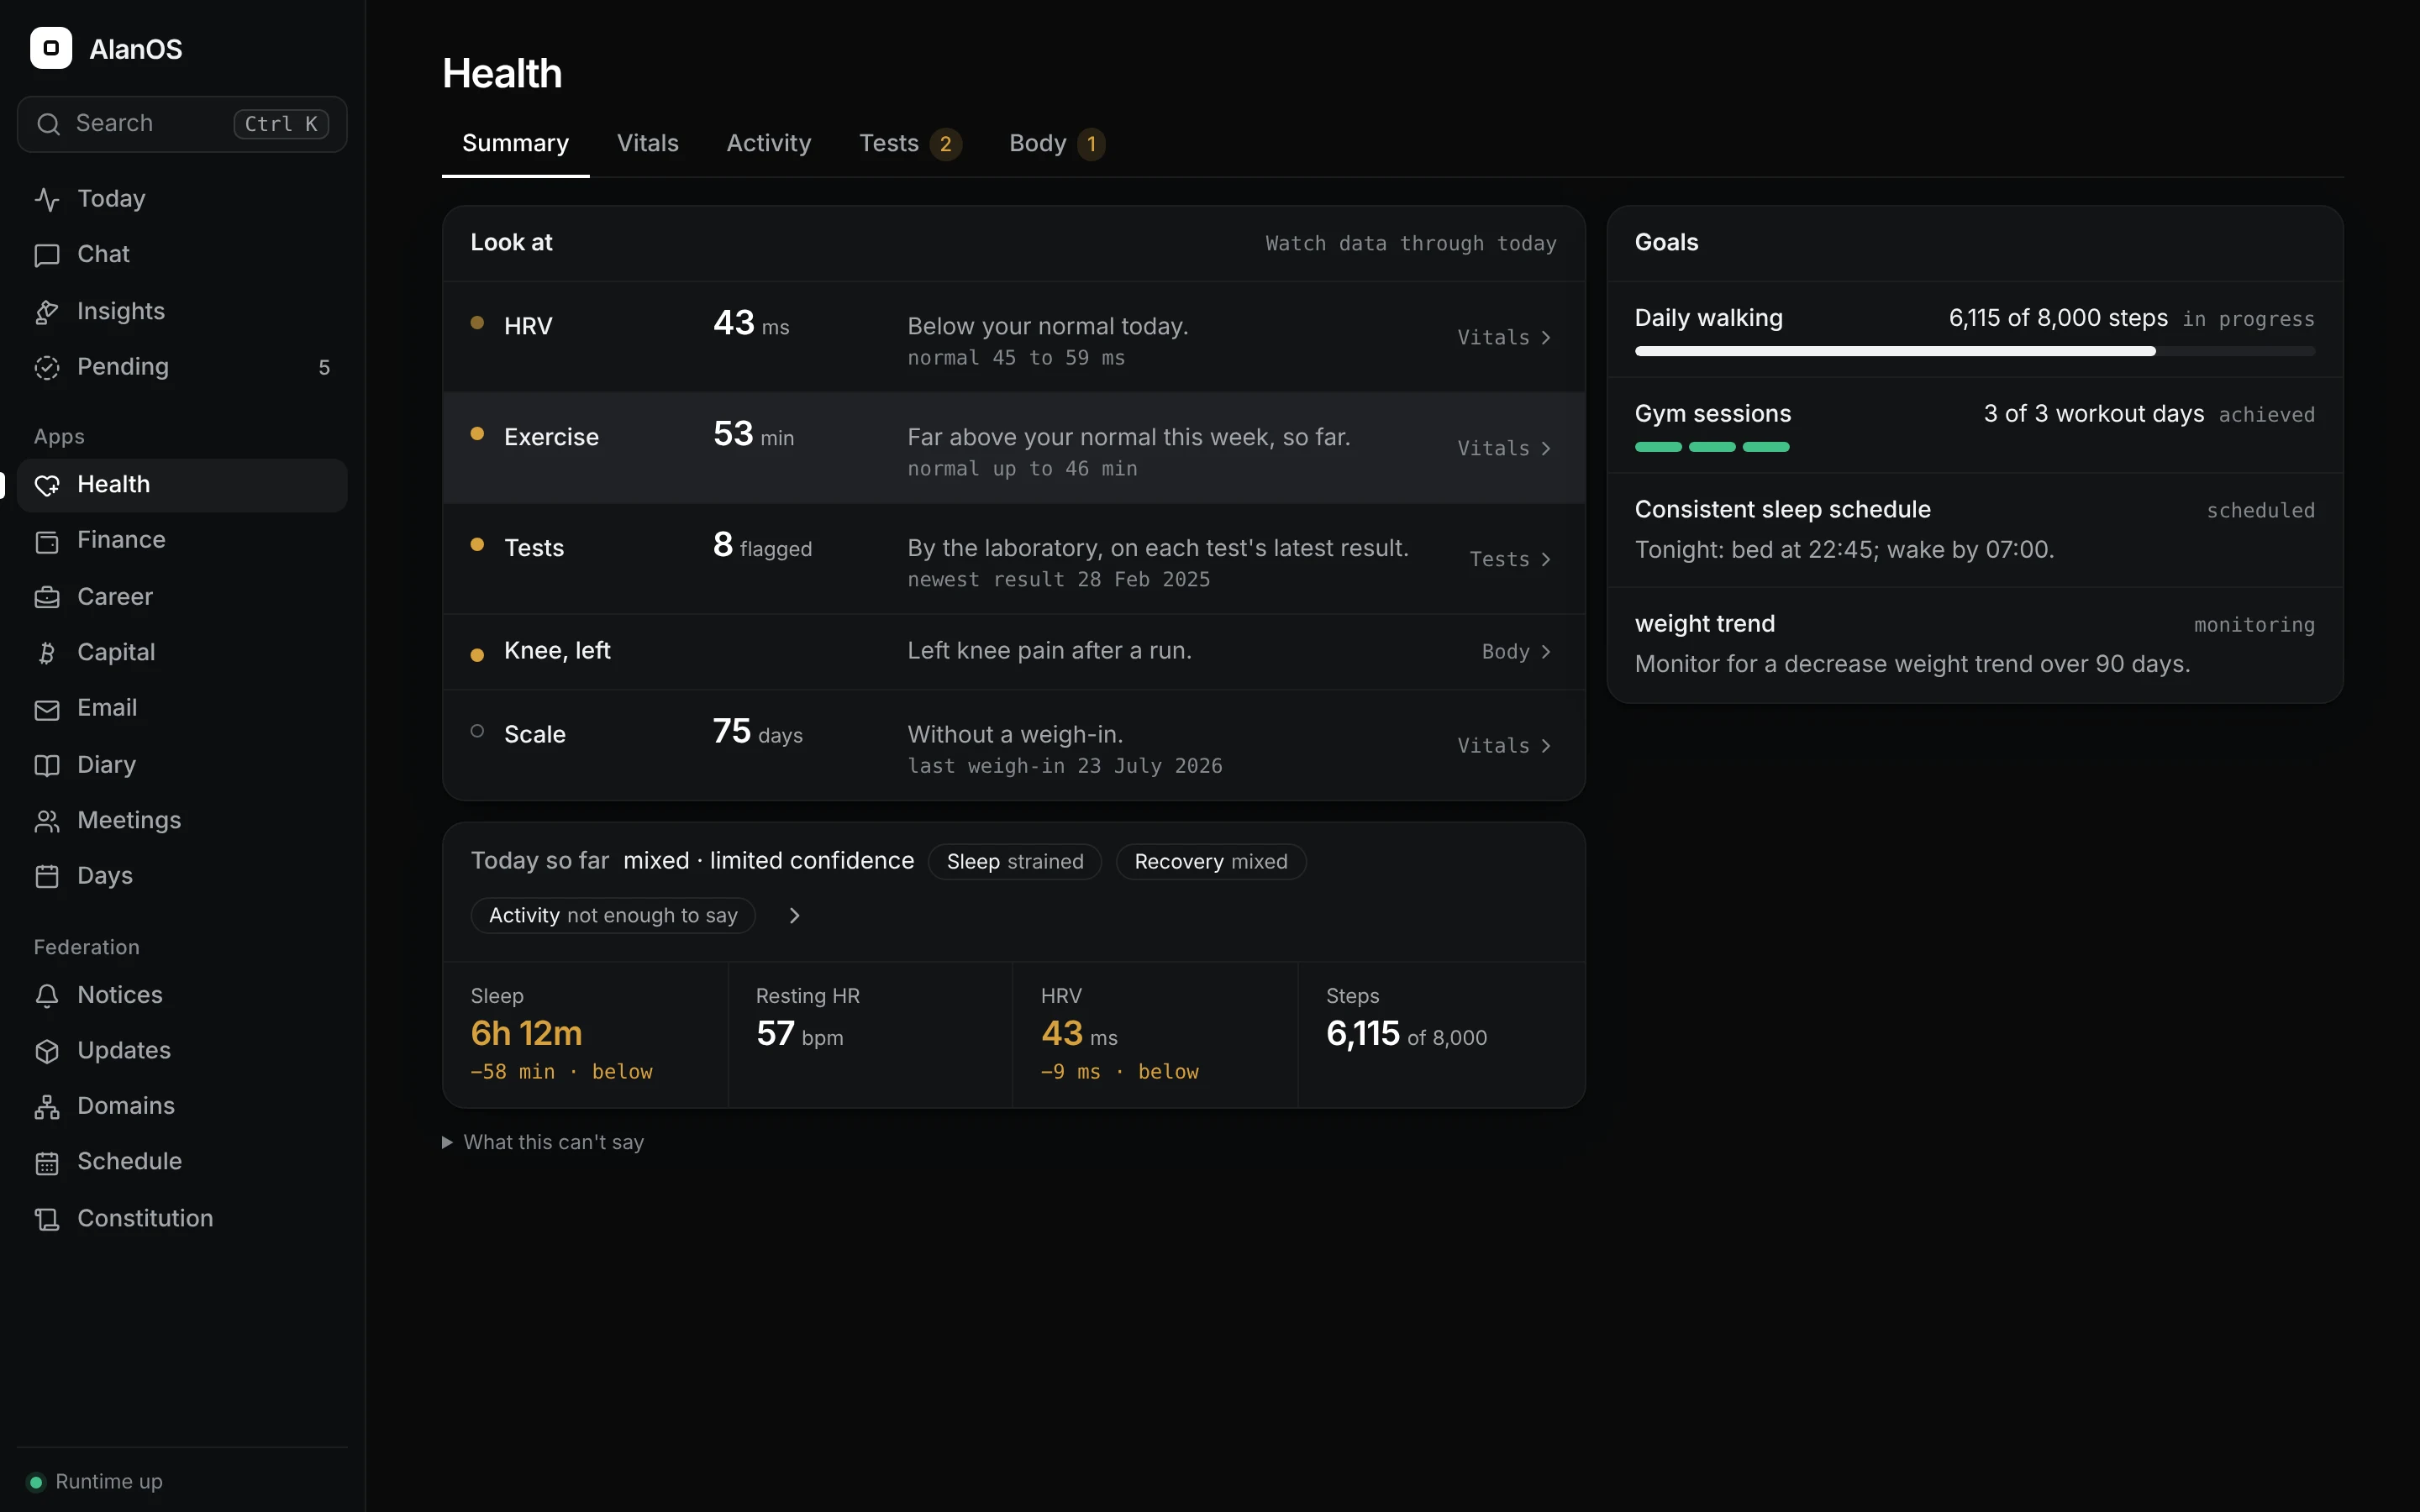
Task: Click the Resting HR 57 bpm stat
Action: point(870,1034)
